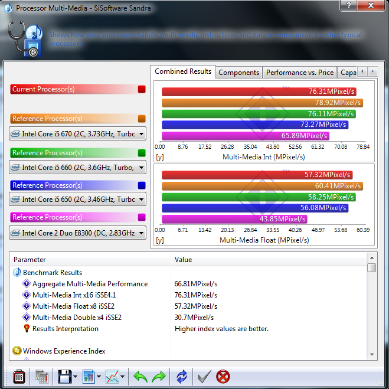389x389 pixels.
Task: Click the 76.31MPixel/s red Int bar
Action: click(259, 91)
